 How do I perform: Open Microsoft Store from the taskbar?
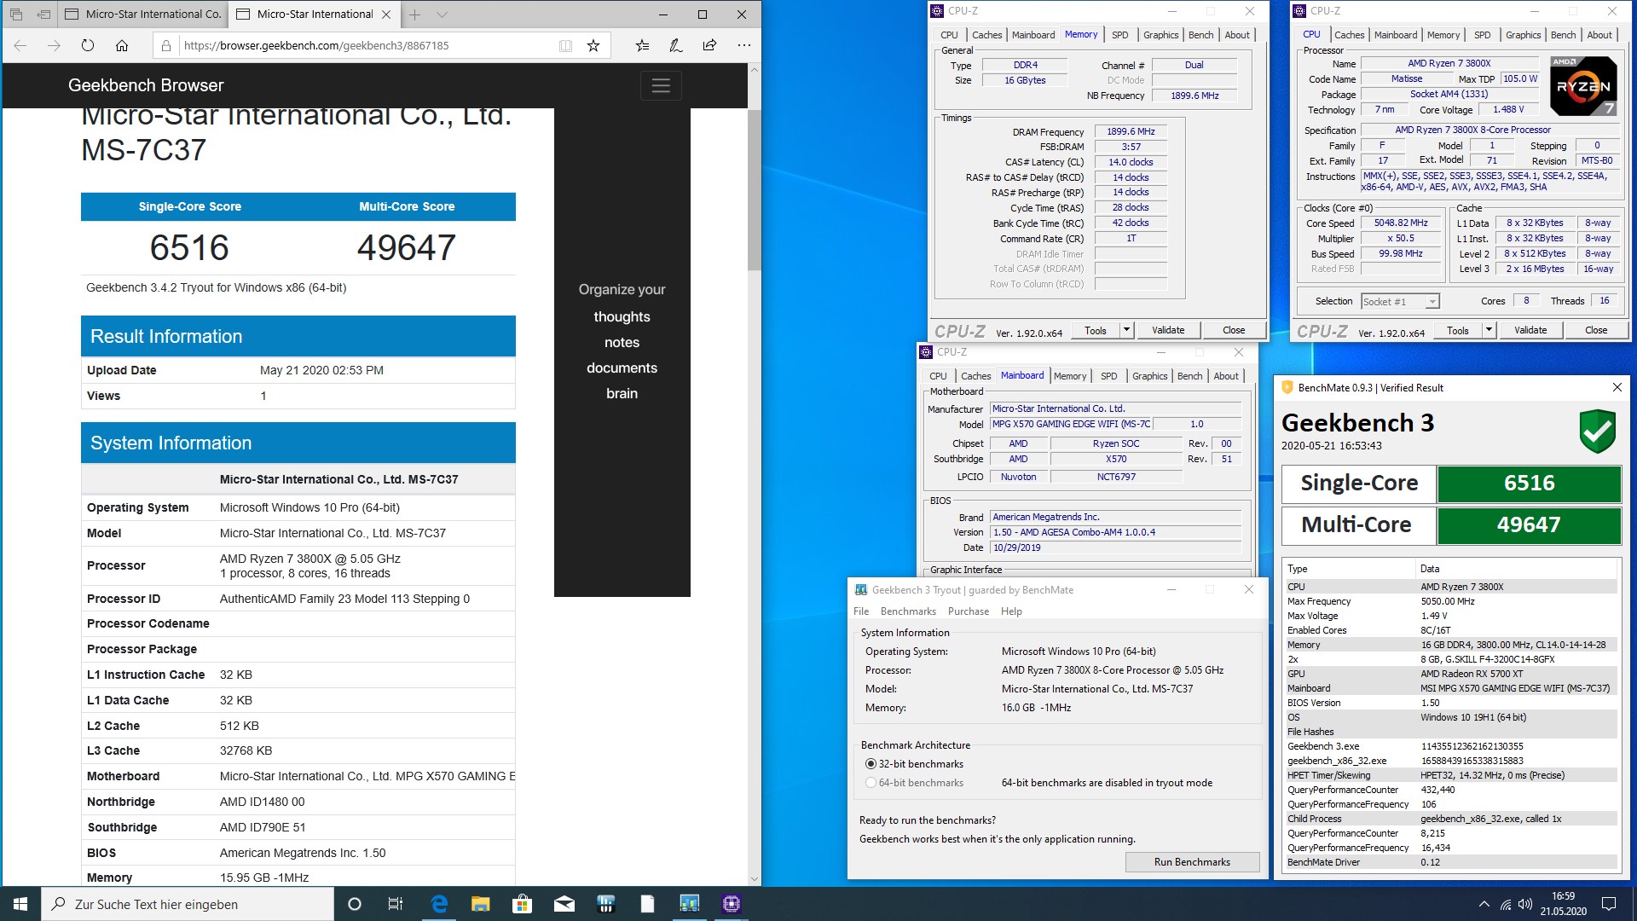pyautogui.click(x=522, y=904)
